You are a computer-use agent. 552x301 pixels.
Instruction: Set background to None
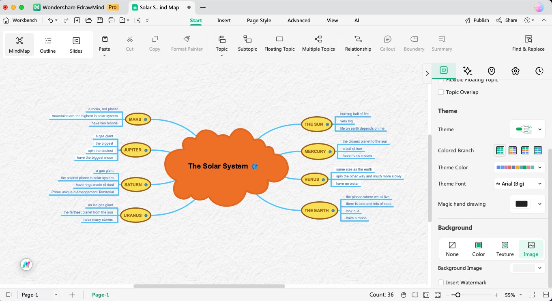tap(452, 249)
